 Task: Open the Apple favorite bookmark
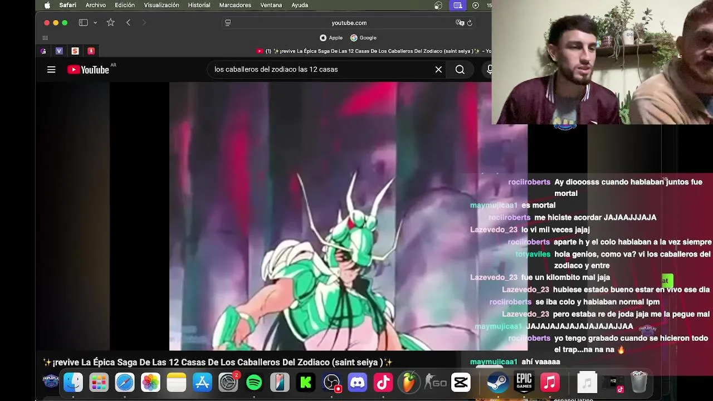click(331, 38)
